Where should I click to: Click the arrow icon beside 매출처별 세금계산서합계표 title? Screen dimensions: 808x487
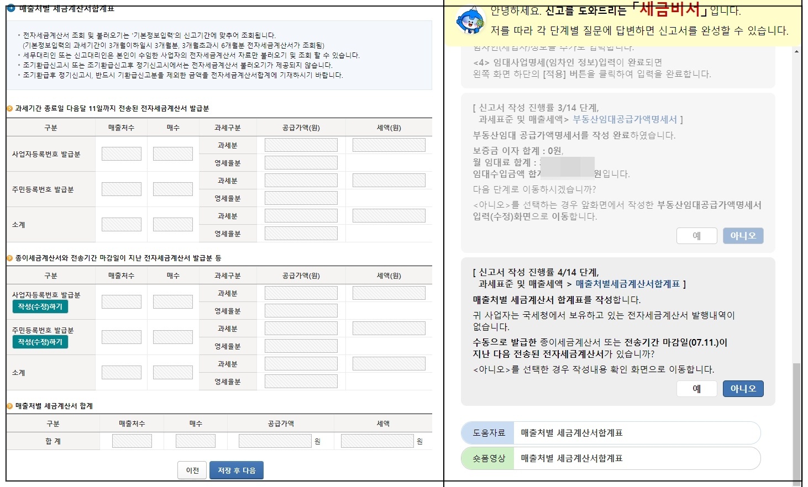click(x=11, y=8)
